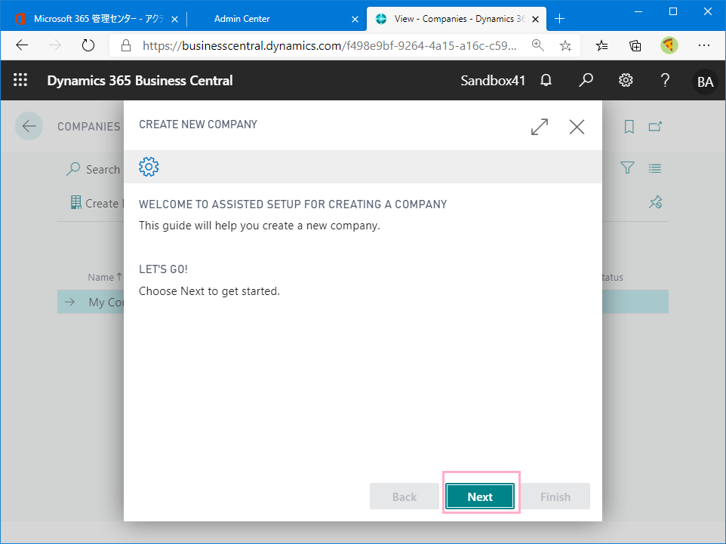
Task: Open Companies page in new window icon
Action: click(x=655, y=127)
